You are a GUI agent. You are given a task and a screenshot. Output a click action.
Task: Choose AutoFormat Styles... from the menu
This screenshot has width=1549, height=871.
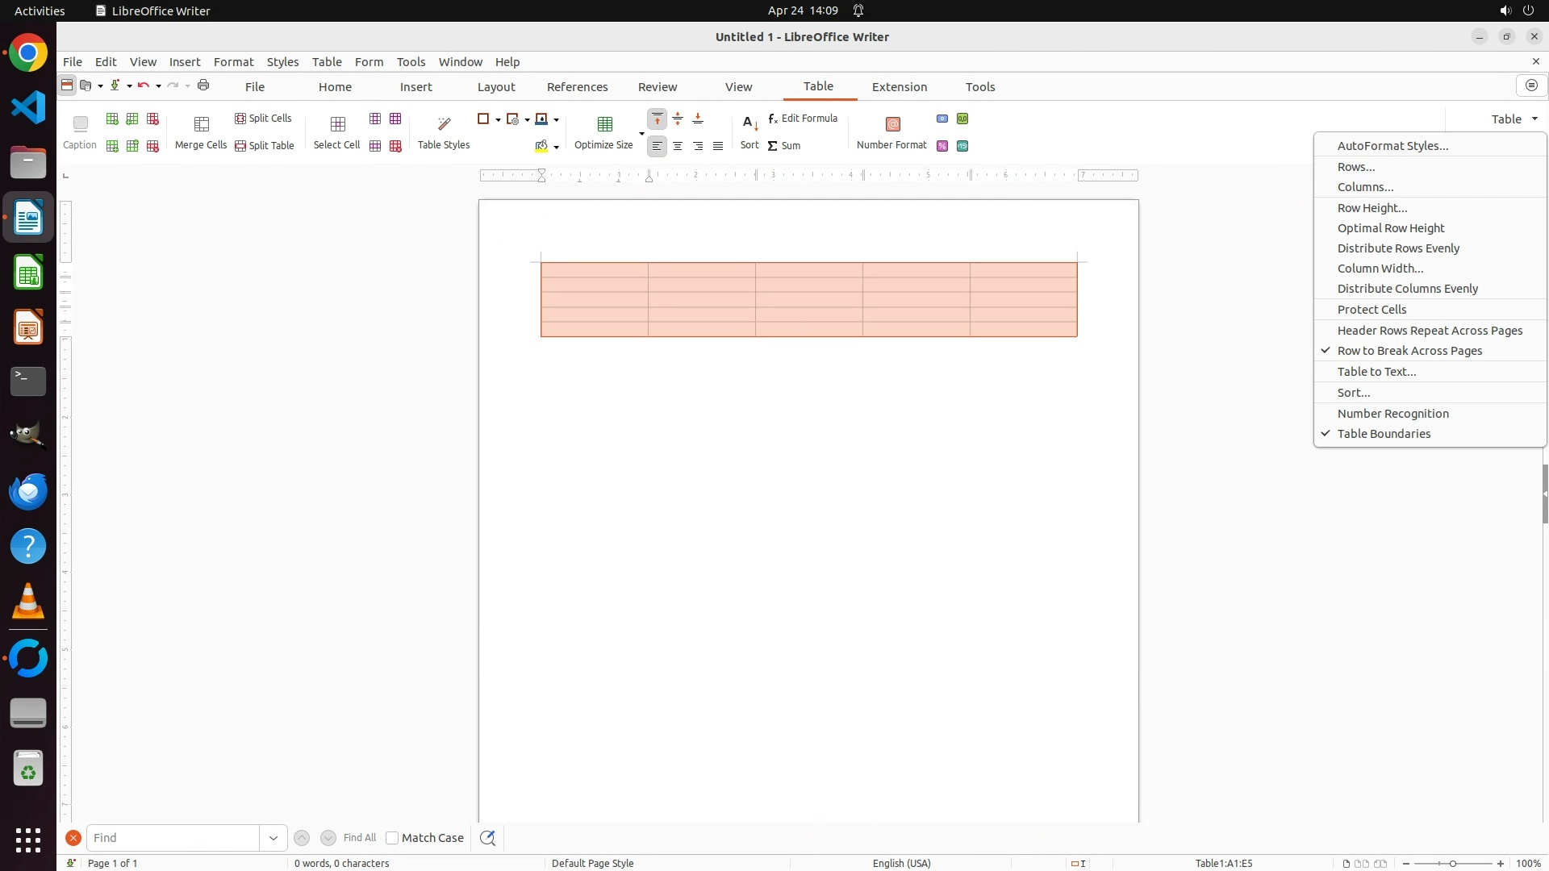(1392, 146)
